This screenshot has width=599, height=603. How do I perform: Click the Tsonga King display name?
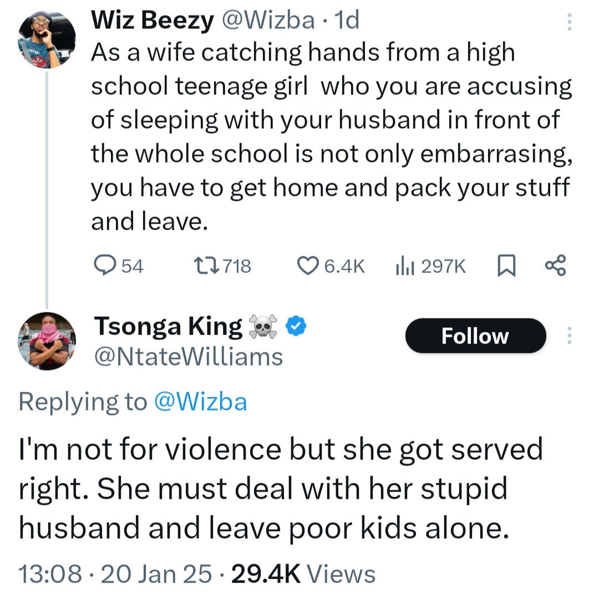tap(169, 327)
